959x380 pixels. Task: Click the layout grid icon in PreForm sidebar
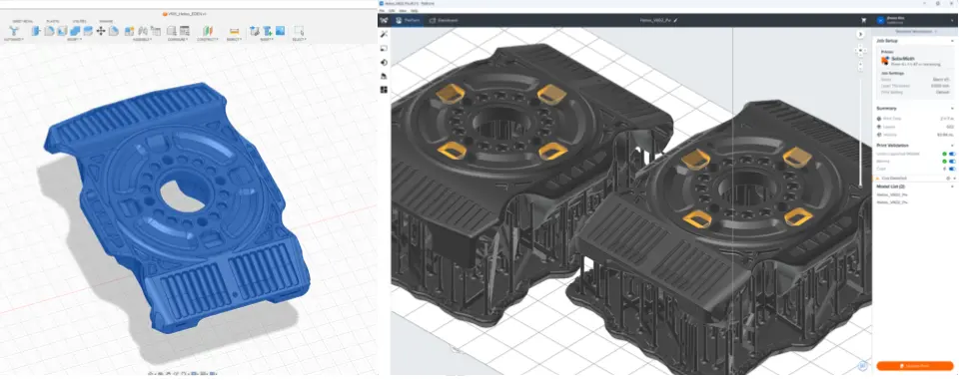[x=384, y=90]
